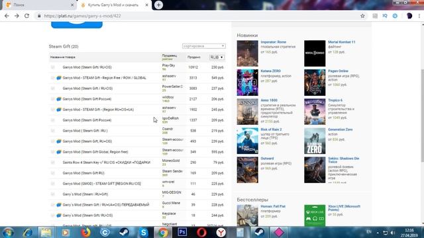Click the Anno 1800 cover thumbnail
Image resolution: width=424 pixels, height=238 pixels.
247,112
